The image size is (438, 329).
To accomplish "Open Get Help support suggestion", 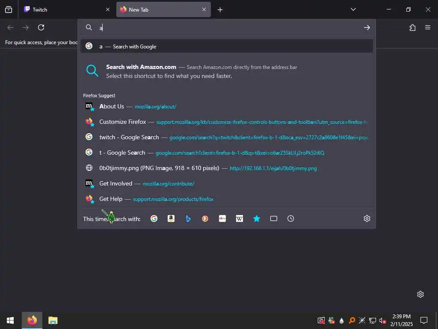I will click(227, 199).
